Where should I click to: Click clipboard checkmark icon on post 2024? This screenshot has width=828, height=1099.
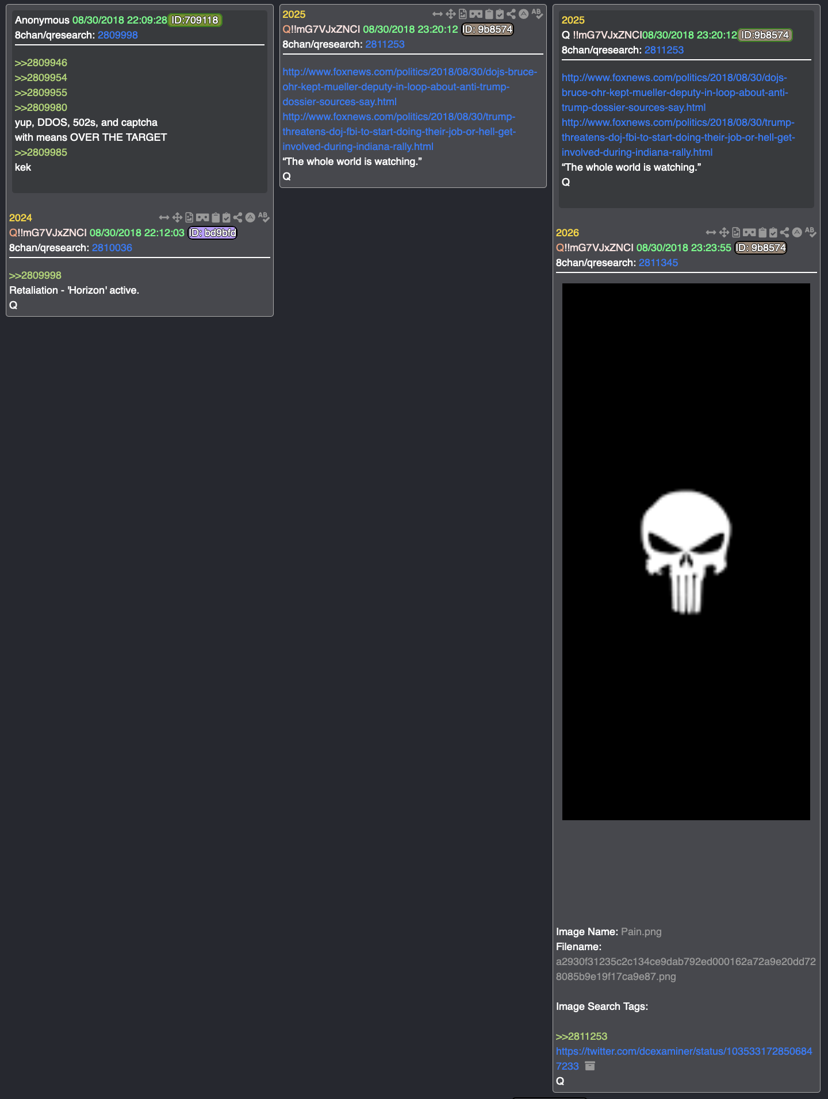point(227,217)
